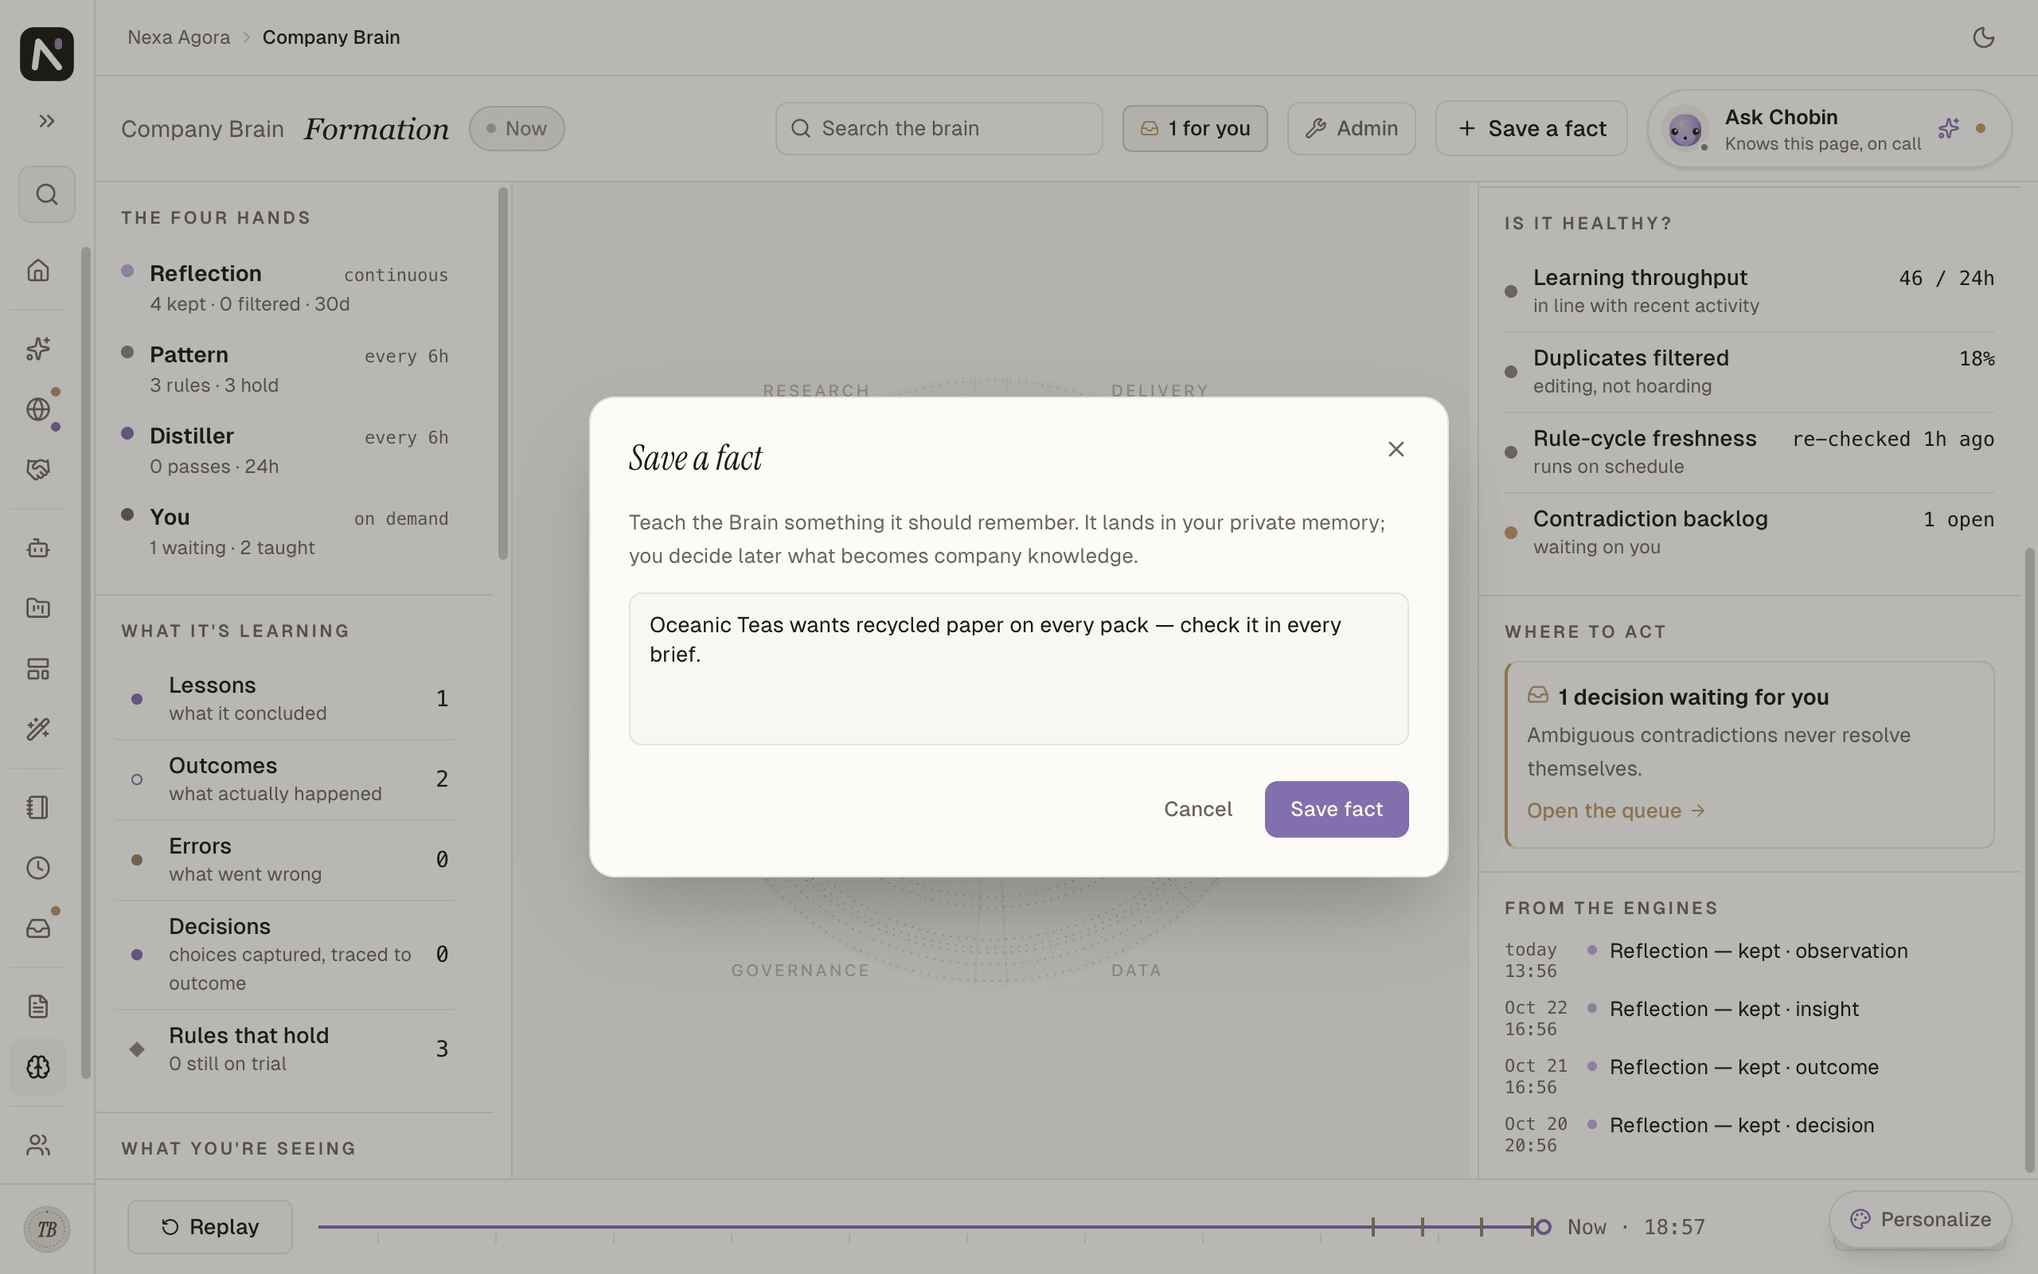The width and height of the screenshot is (2038, 1274).
Task: Go to the home icon in sidebar
Action: pyautogui.click(x=38, y=271)
